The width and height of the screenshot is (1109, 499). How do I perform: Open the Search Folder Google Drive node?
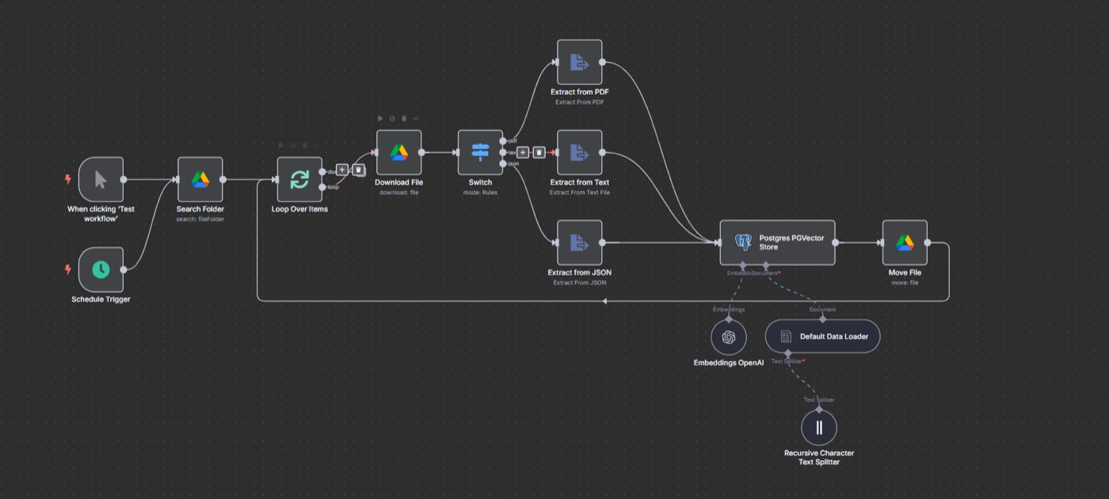200,179
